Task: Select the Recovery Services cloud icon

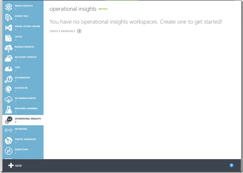Action: tap(9, 58)
